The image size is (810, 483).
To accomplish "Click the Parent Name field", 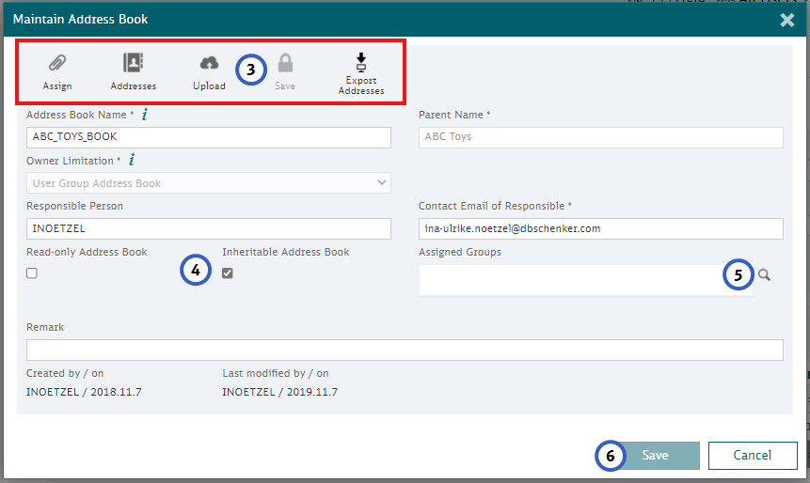I will click(x=601, y=137).
